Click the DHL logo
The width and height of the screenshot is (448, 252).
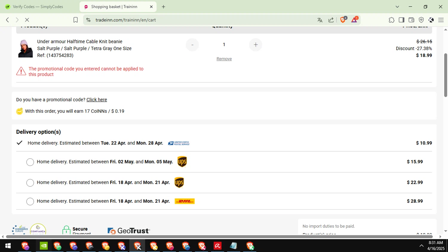185,201
